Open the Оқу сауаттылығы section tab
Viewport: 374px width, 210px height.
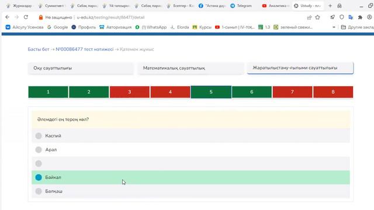pyautogui.click(x=81, y=68)
